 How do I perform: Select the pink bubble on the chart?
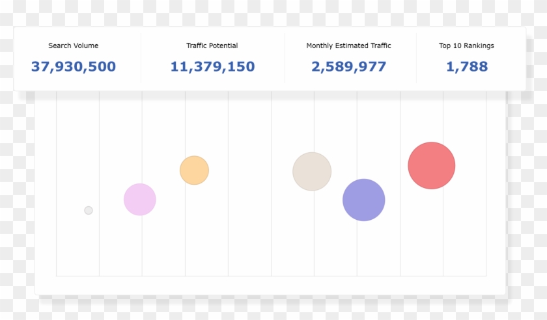(140, 200)
